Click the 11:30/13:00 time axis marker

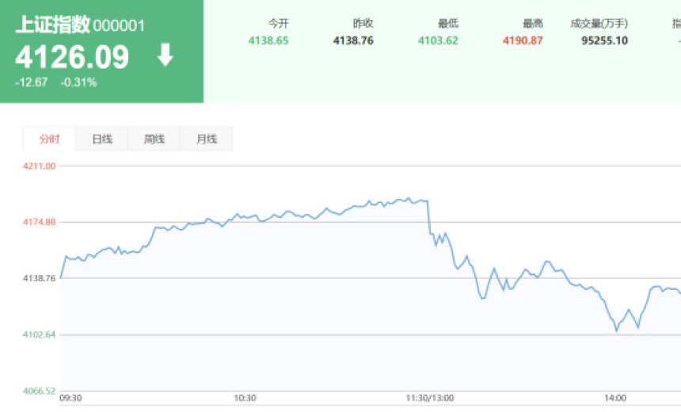coord(429,399)
